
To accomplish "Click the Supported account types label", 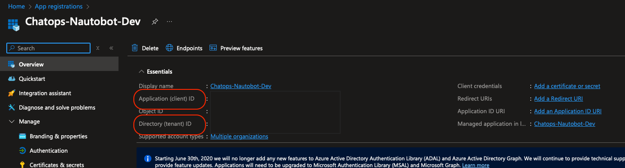I will pos(171,136).
